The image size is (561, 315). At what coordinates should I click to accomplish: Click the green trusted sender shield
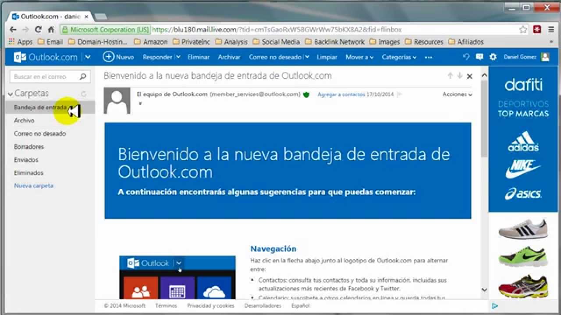point(306,94)
